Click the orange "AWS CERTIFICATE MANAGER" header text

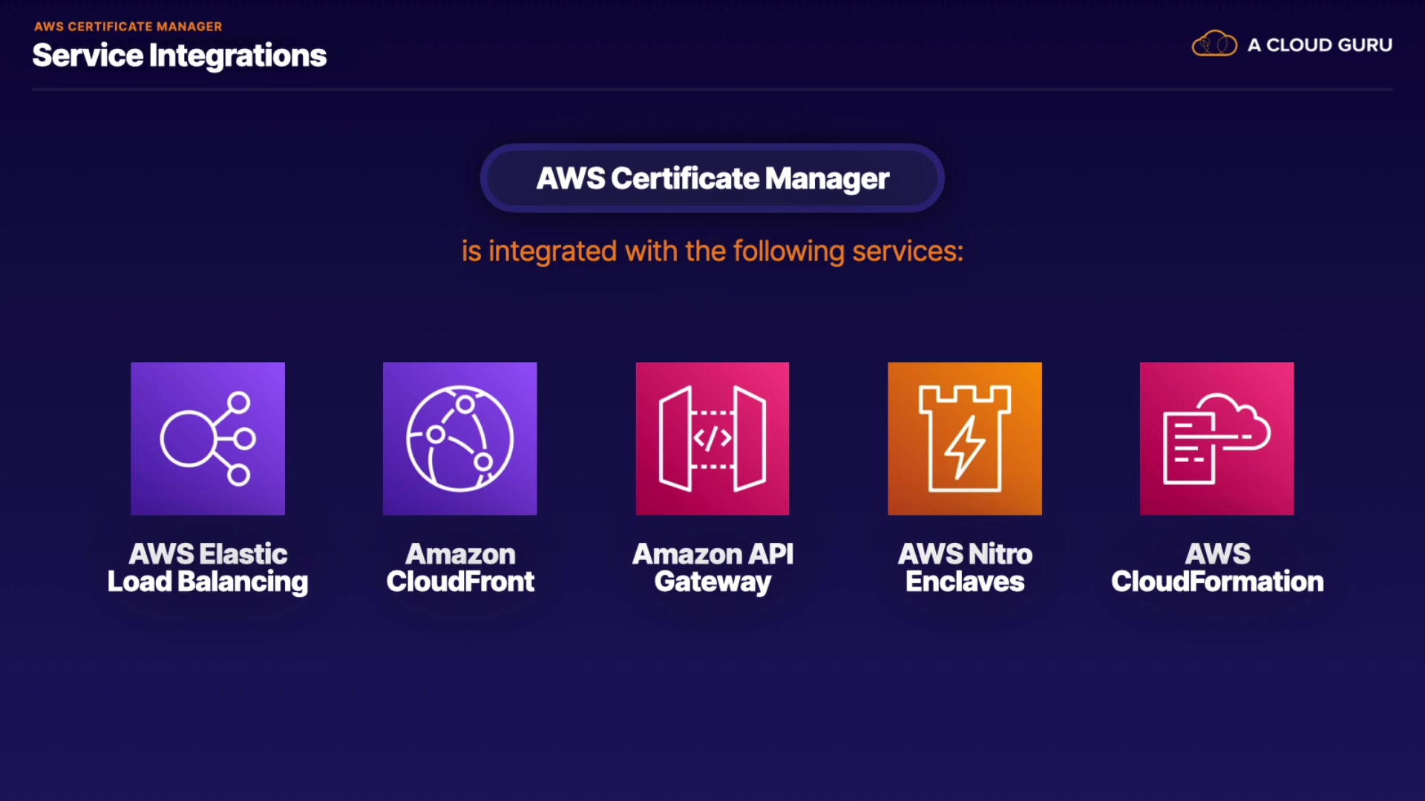point(128,27)
